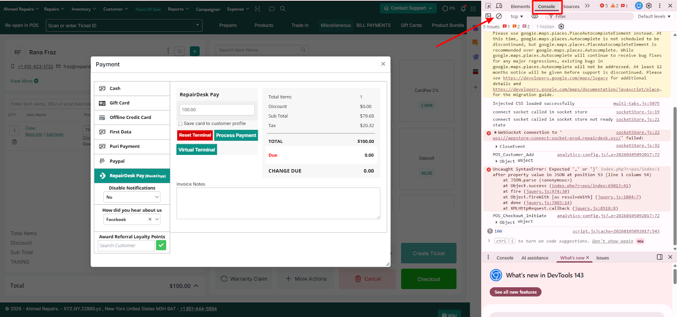
Task: Open console context top dropdown
Action: pos(517,17)
